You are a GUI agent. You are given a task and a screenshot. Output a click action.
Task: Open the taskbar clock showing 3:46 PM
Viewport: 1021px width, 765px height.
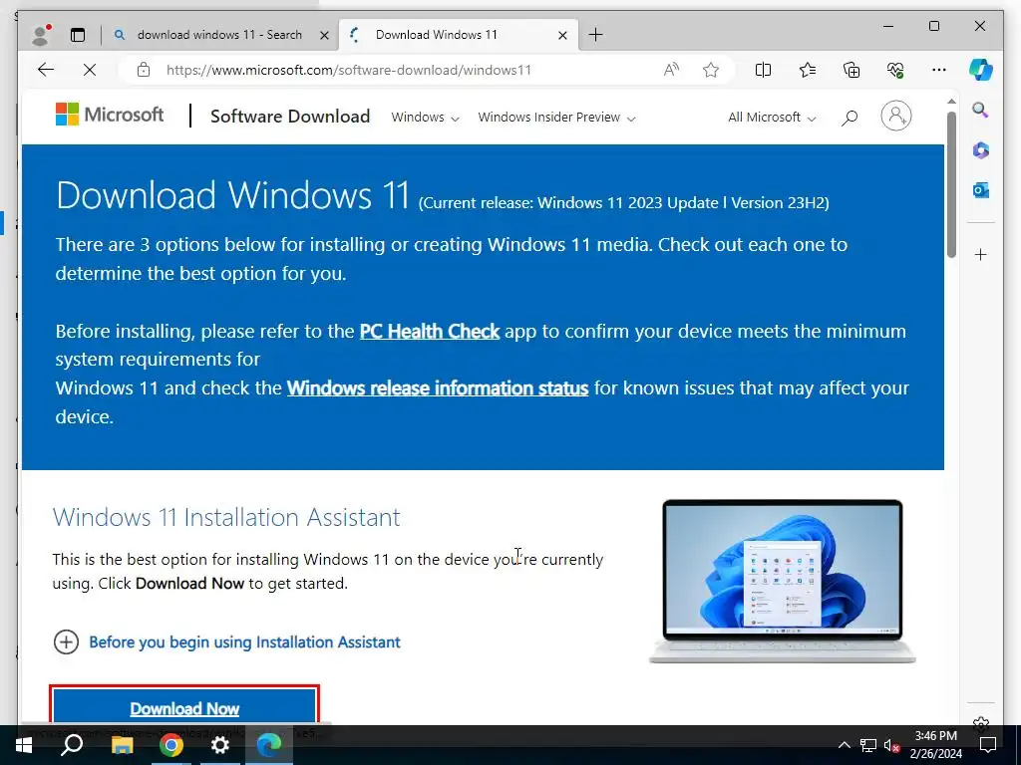[x=935, y=745]
